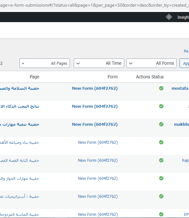Click status check icon in نتائج البحث row
This screenshot has width=189, height=218.
pos(161,106)
